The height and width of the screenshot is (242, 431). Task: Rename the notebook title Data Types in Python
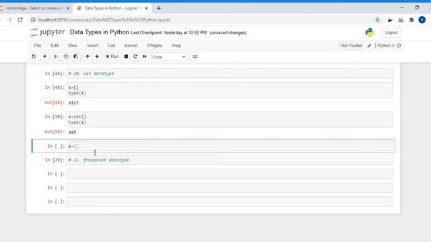pyautogui.click(x=99, y=32)
